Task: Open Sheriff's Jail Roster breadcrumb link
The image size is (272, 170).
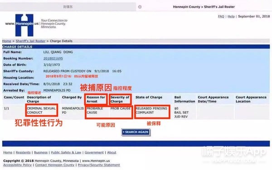Action: [30, 41]
